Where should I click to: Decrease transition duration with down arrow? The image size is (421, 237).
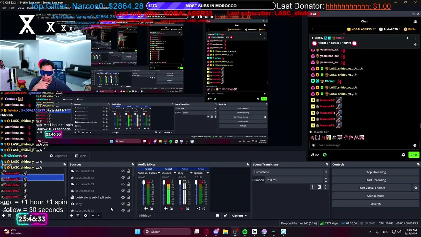tap(326, 182)
